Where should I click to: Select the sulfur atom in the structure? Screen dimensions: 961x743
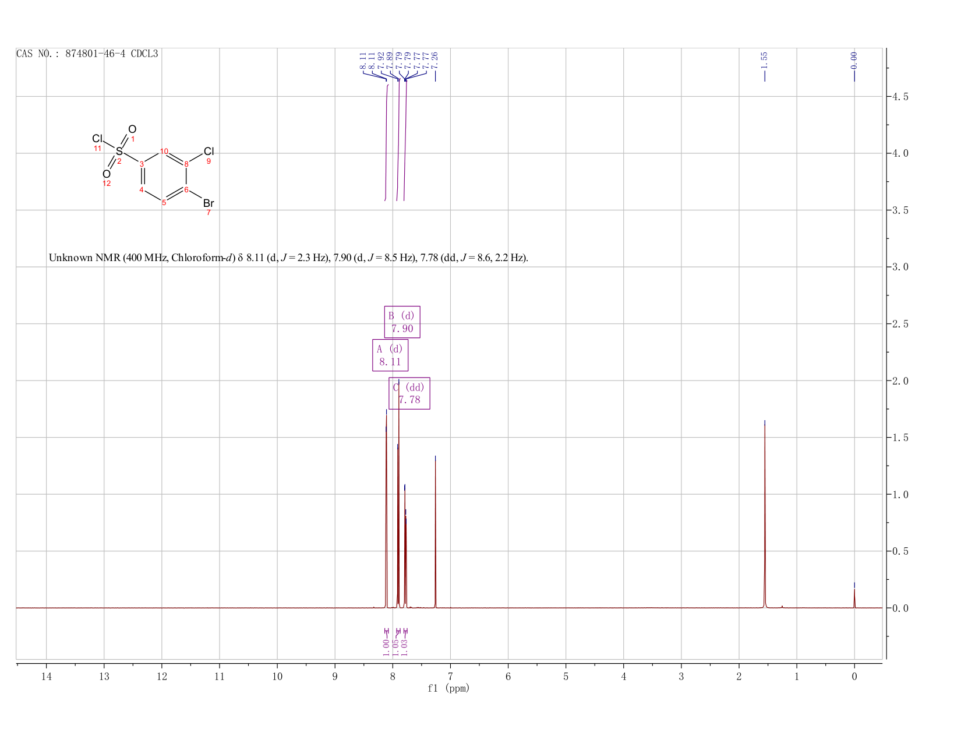119,152
